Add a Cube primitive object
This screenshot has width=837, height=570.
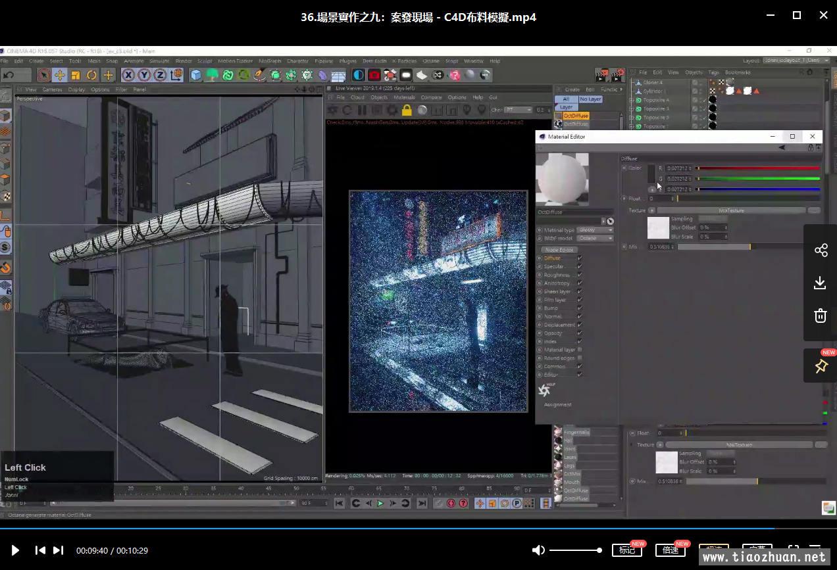[x=196, y=75]
